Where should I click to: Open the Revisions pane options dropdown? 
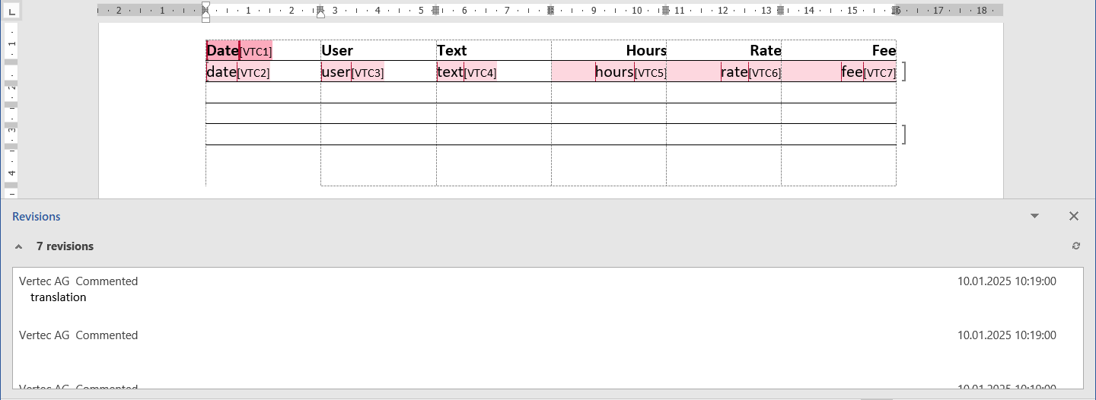click(x=1034, y=217)
